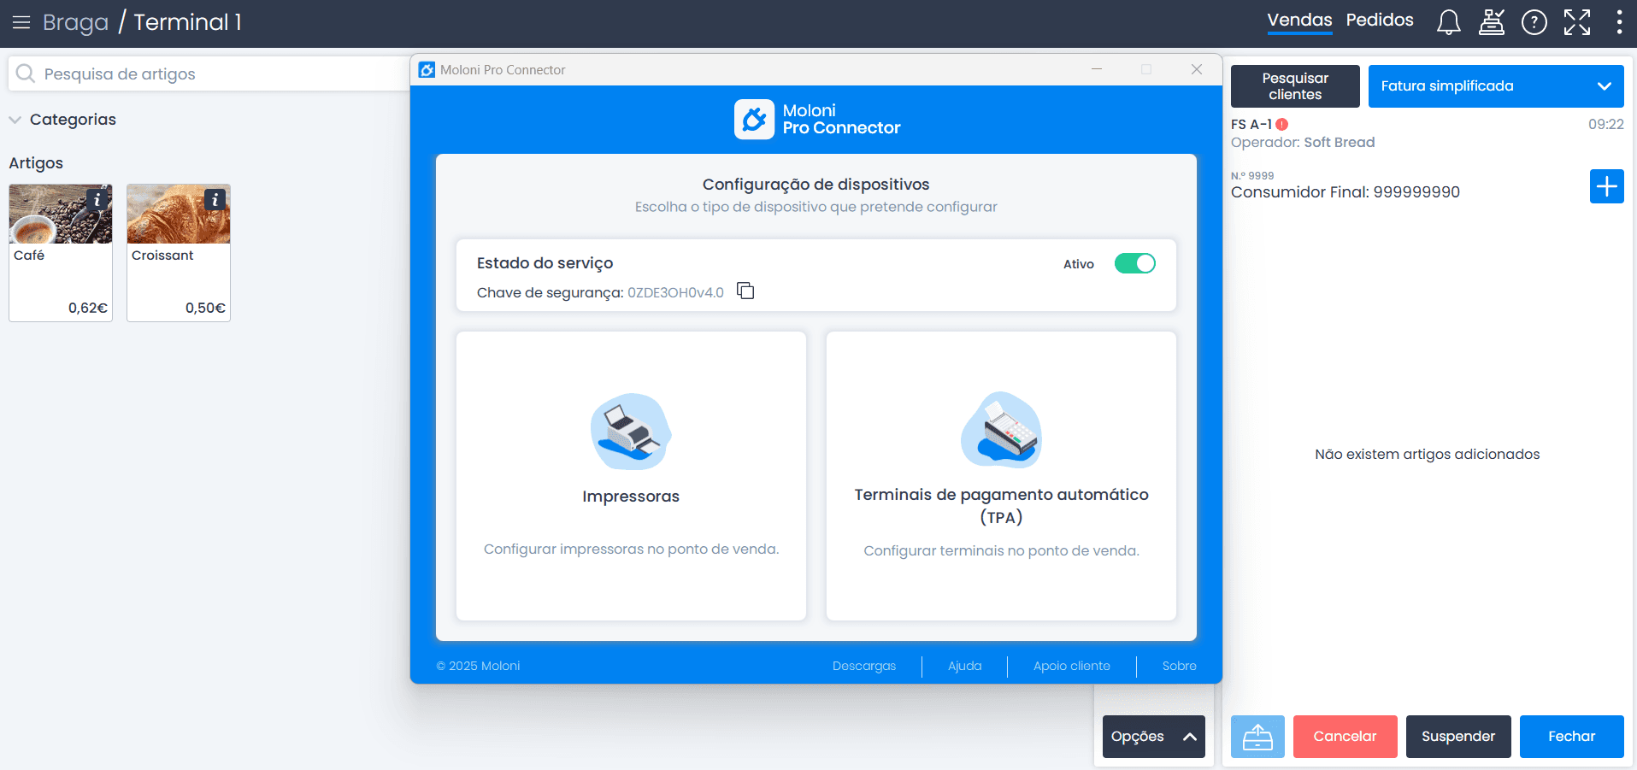1637x770 pixels.
Task: Minimize the Moloni Pro Connector window
Action: coord(1097,69)
